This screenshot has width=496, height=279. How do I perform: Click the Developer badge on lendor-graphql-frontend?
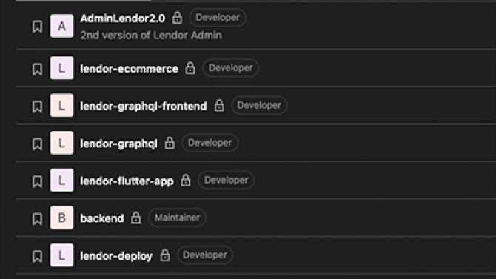[259, 105]
